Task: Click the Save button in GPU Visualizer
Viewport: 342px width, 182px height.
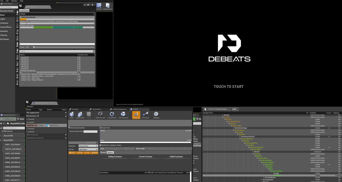Action: (27, 10)
